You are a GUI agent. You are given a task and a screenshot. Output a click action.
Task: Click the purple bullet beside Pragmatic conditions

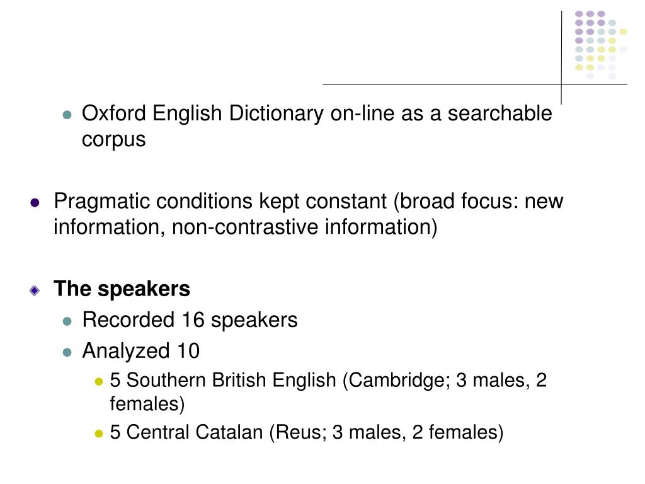coord(35,202)
